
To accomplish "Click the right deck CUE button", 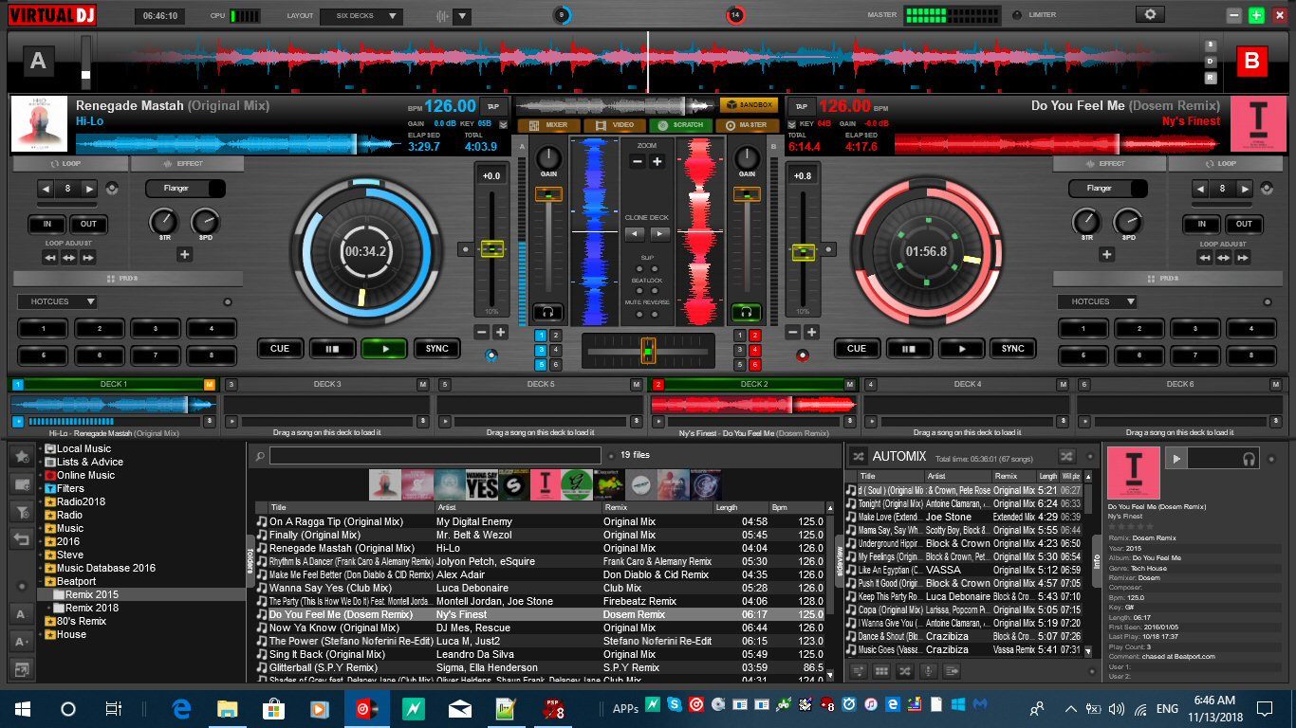I will (x=857, y=348).
